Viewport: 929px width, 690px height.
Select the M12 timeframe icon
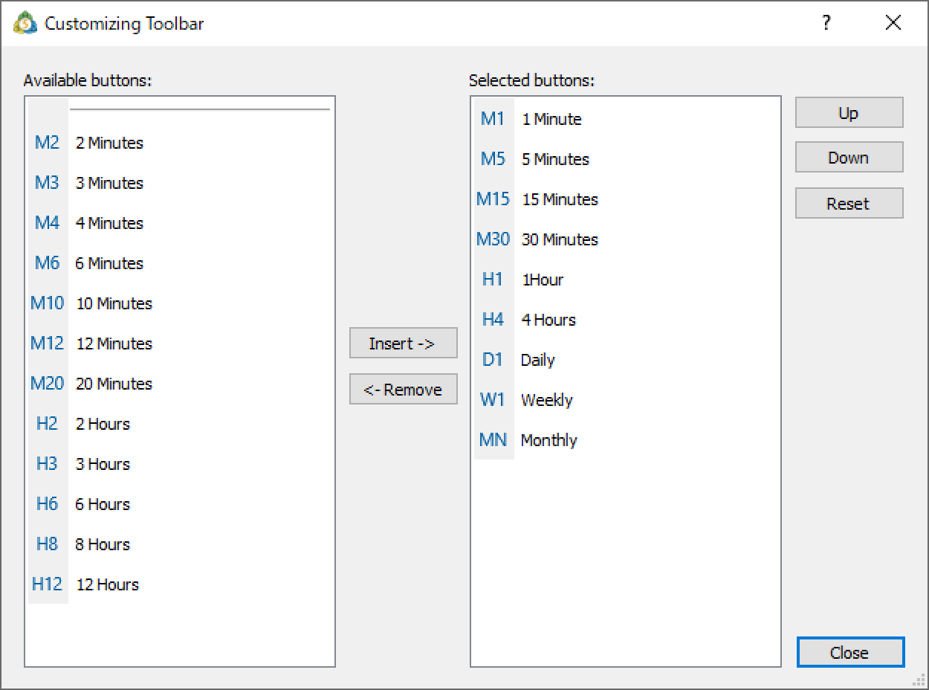tap(47, 344)
